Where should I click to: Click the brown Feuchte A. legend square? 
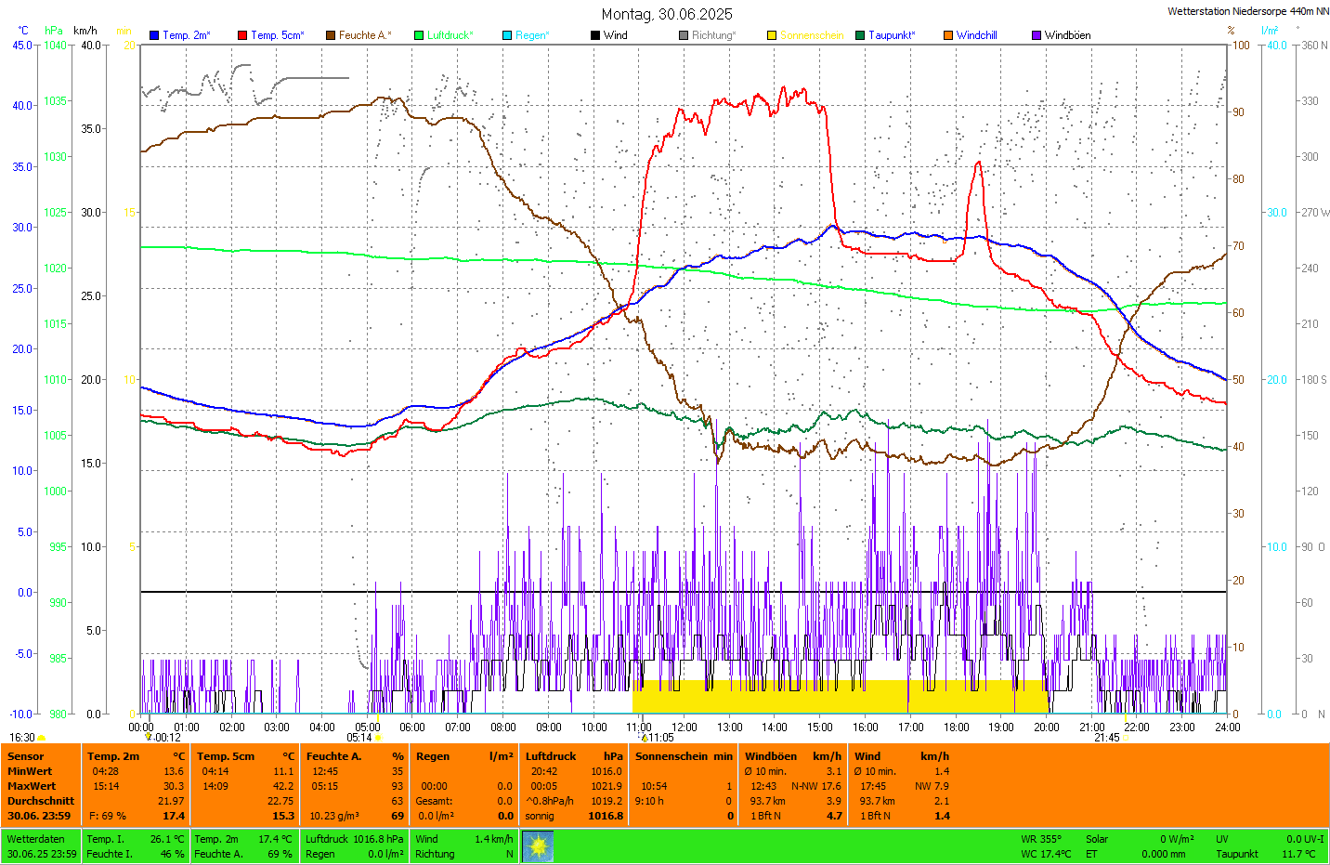tap(331, 35)
